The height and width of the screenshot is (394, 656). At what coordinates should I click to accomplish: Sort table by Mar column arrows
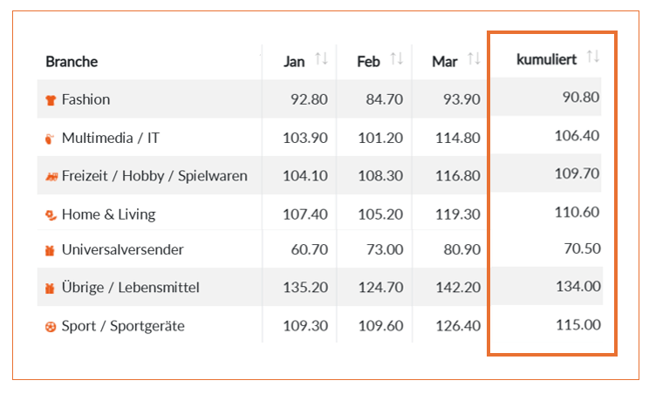(x=474, y=58)
